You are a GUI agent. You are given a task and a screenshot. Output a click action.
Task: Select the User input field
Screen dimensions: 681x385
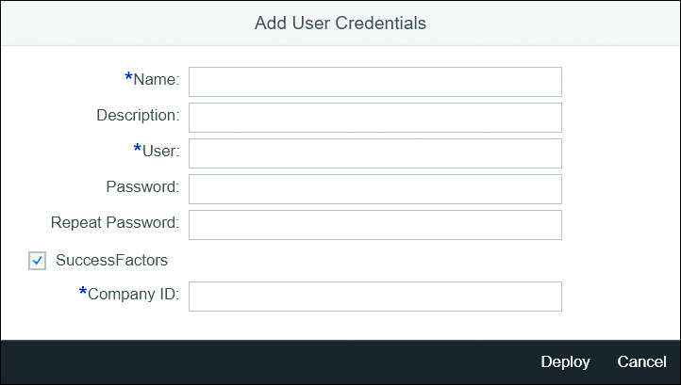(x=375, y=153)
